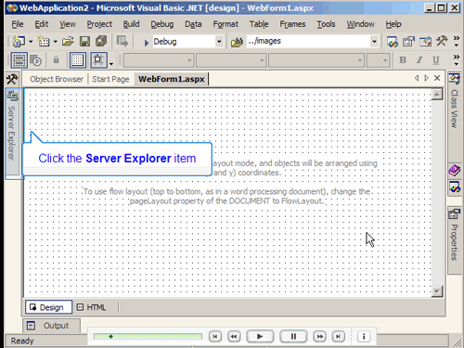Open the Debug configuration dropdown
The height and width of the screenshot is (348, 464).
click(219, 42)
